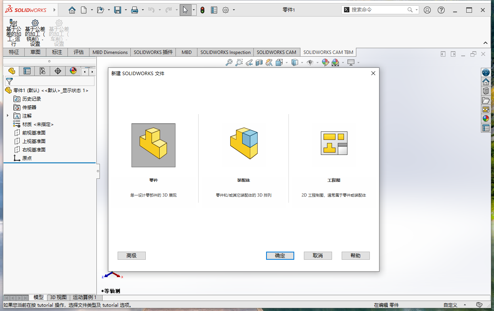
Task: Open the File Properties icon
Action: click(x=214, y=10)
